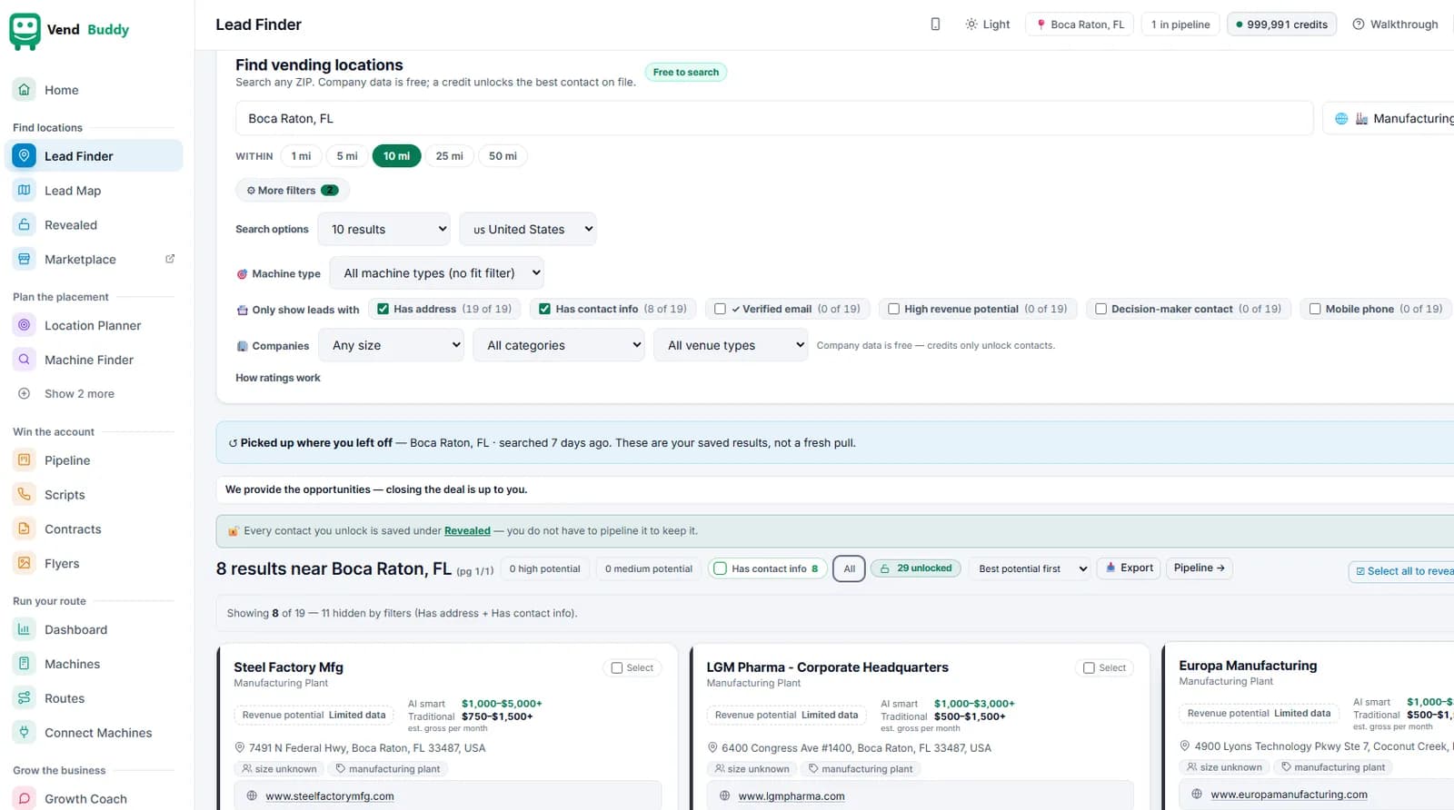Click the Revealed unlock icon in sidebar
Image resolution: width=1454 pixels, height=810 pixels.
click(25, 224)
